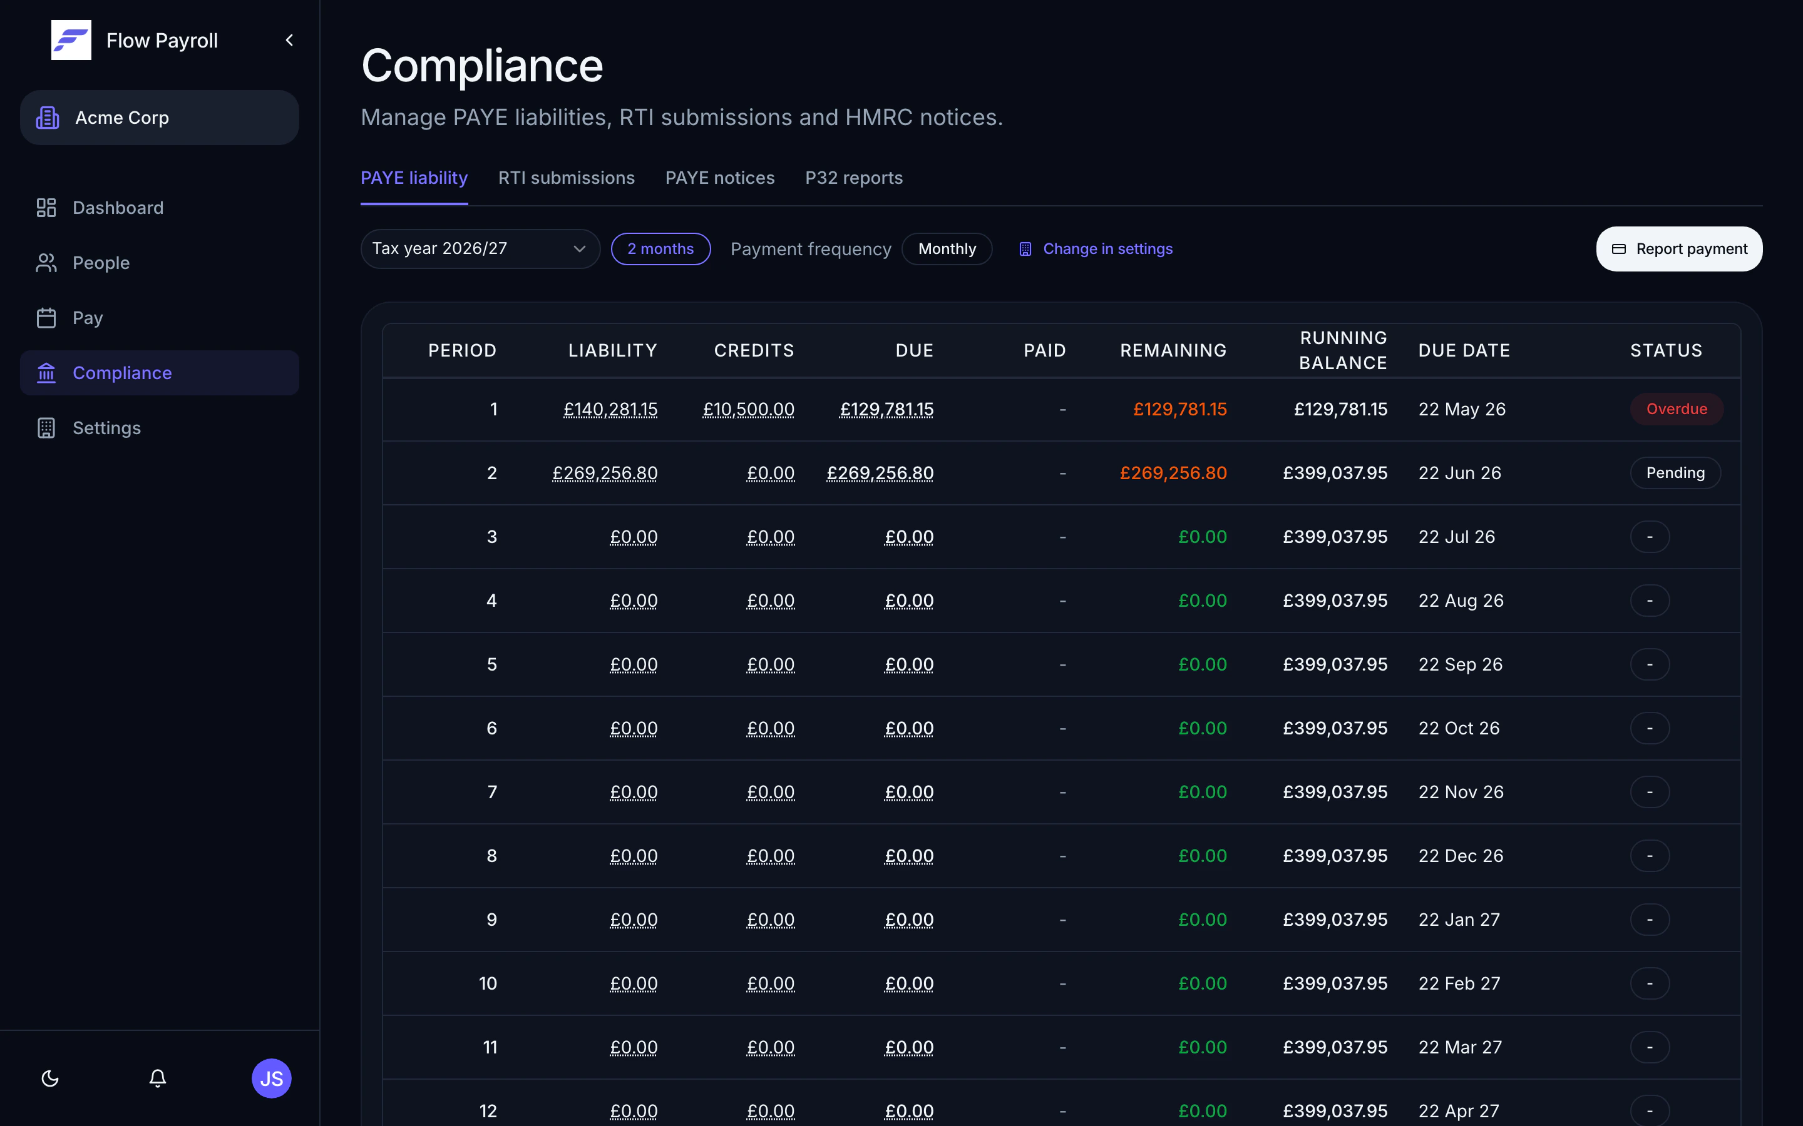Click the Report payment button
Screen dimensions: 1803x1126
pyautogui.click(x=1679, y=249)
